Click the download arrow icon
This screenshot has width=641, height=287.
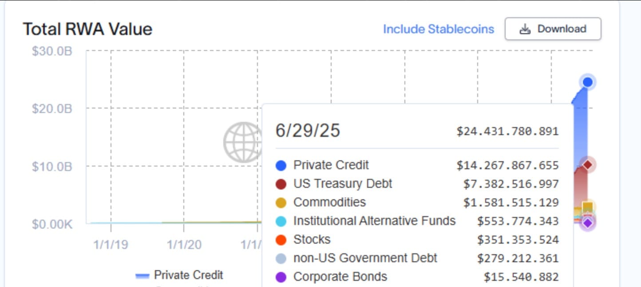tap(525, 29)
